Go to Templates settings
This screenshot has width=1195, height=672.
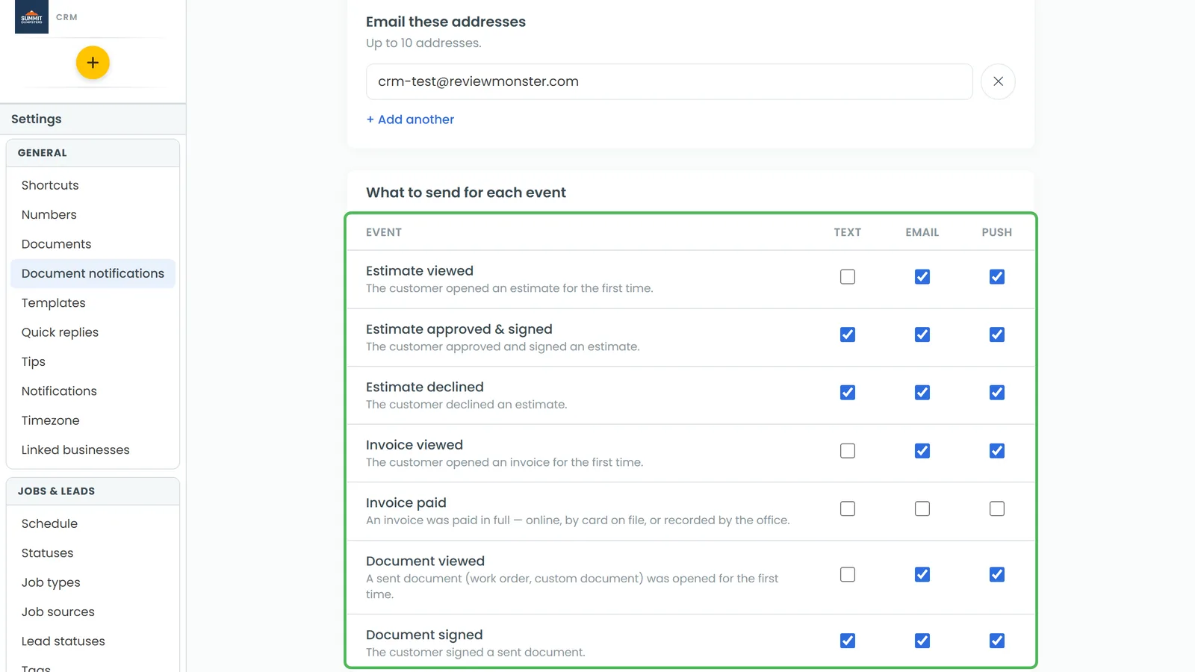click(93, 303)
